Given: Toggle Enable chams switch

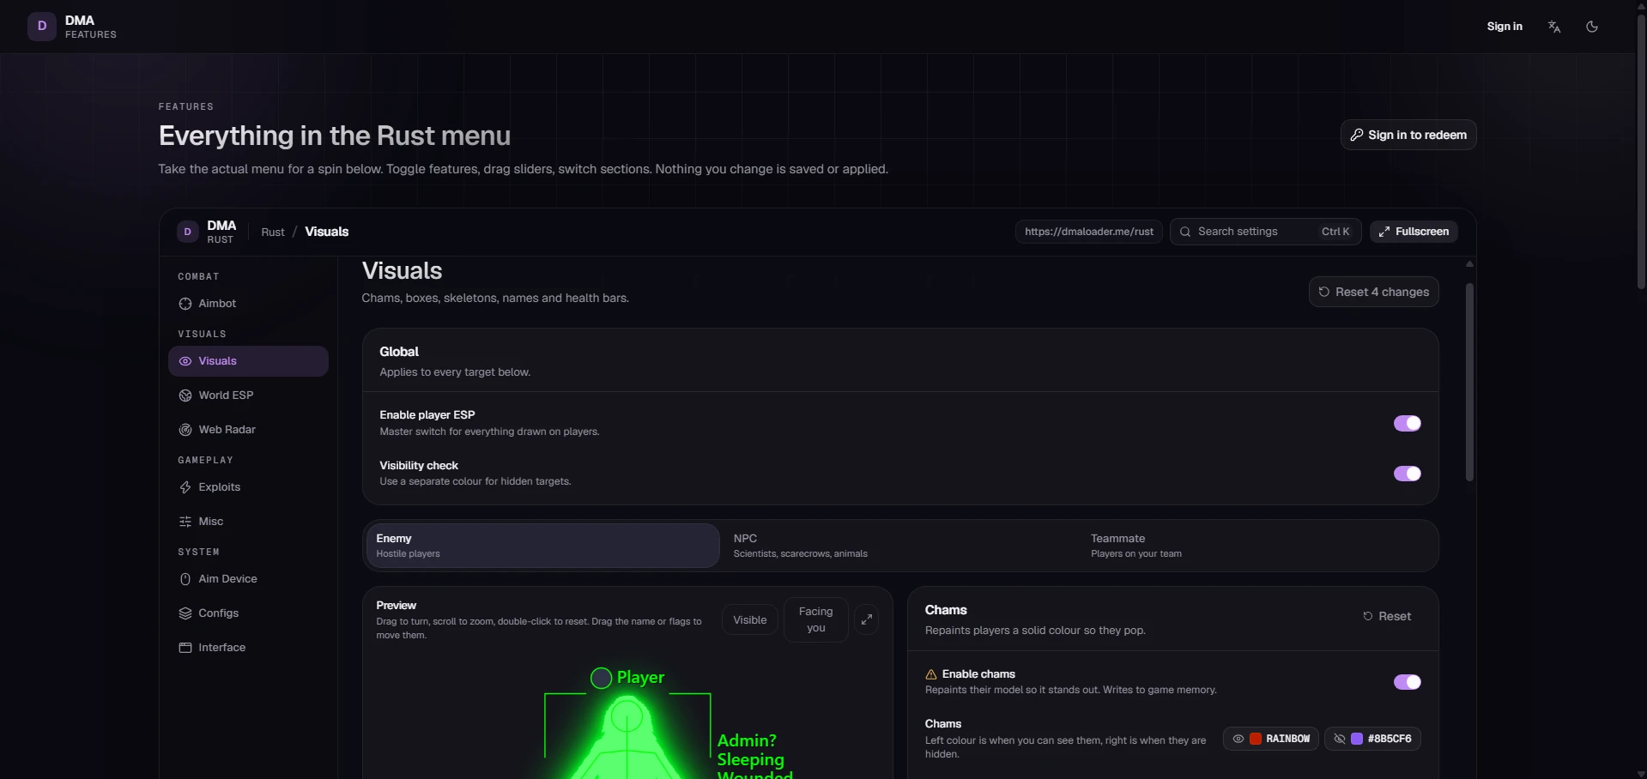Looking at the screenshot, I should click(1408, 682).
